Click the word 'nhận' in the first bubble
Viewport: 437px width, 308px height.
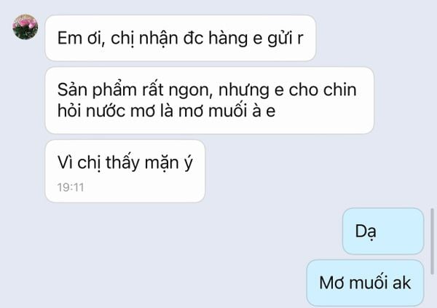pos(158,38)
